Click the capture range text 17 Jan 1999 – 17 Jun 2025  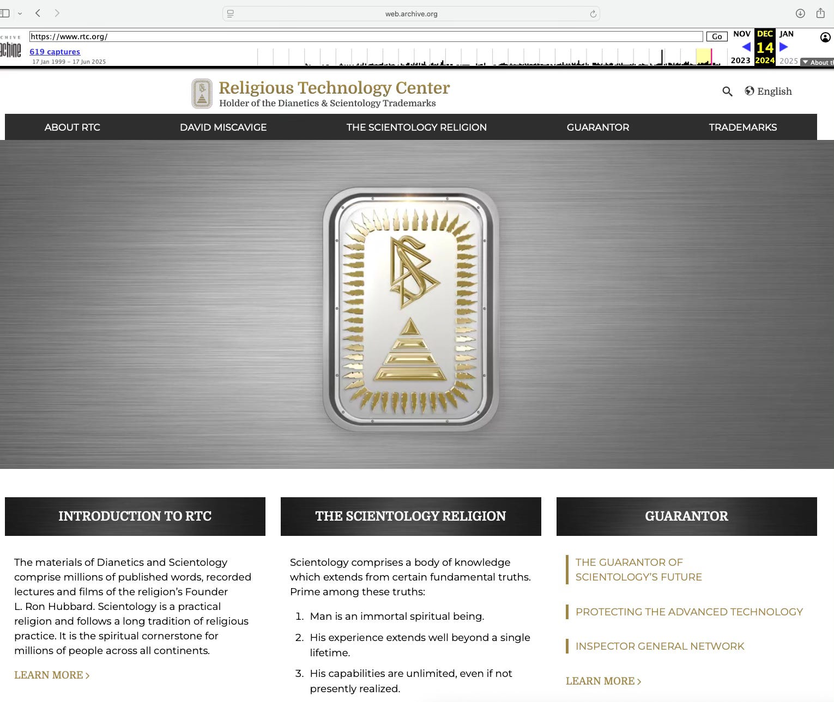coord(69,62)
